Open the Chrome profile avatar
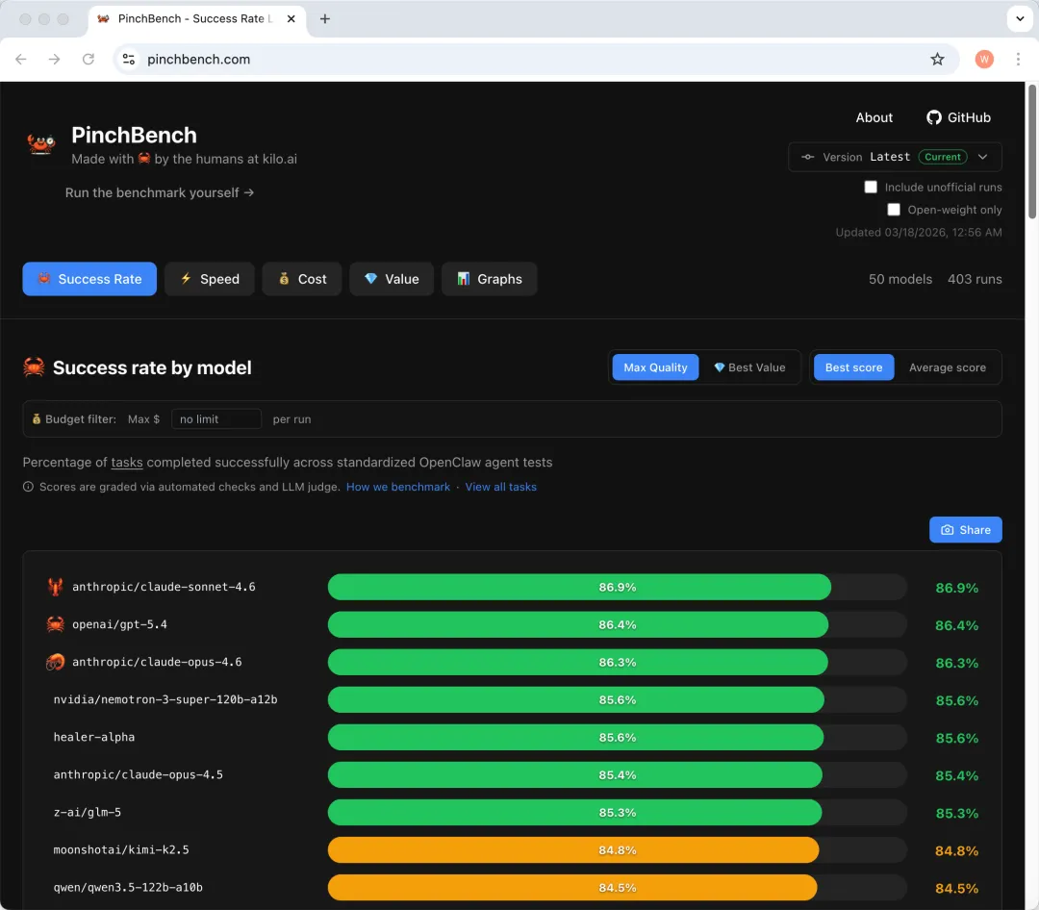The image size is (1039, 910). click(x=984, y=59)
